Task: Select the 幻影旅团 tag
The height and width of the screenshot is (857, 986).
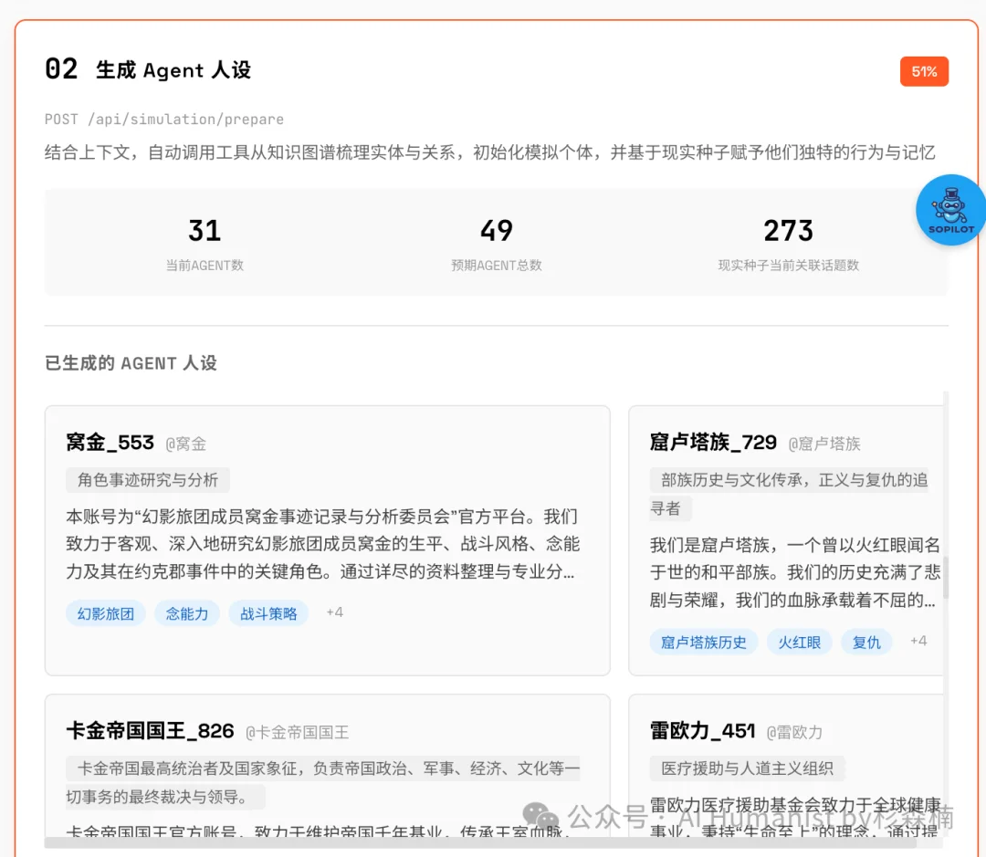Action: click(105, 613)
